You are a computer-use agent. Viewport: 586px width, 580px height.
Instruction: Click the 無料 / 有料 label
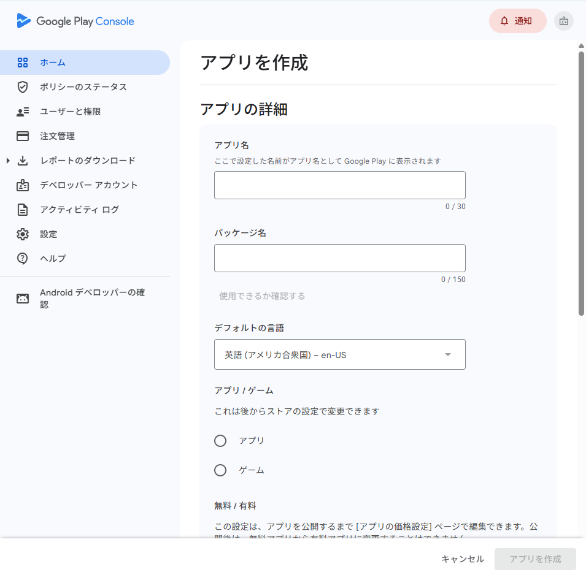coord(235,506)
